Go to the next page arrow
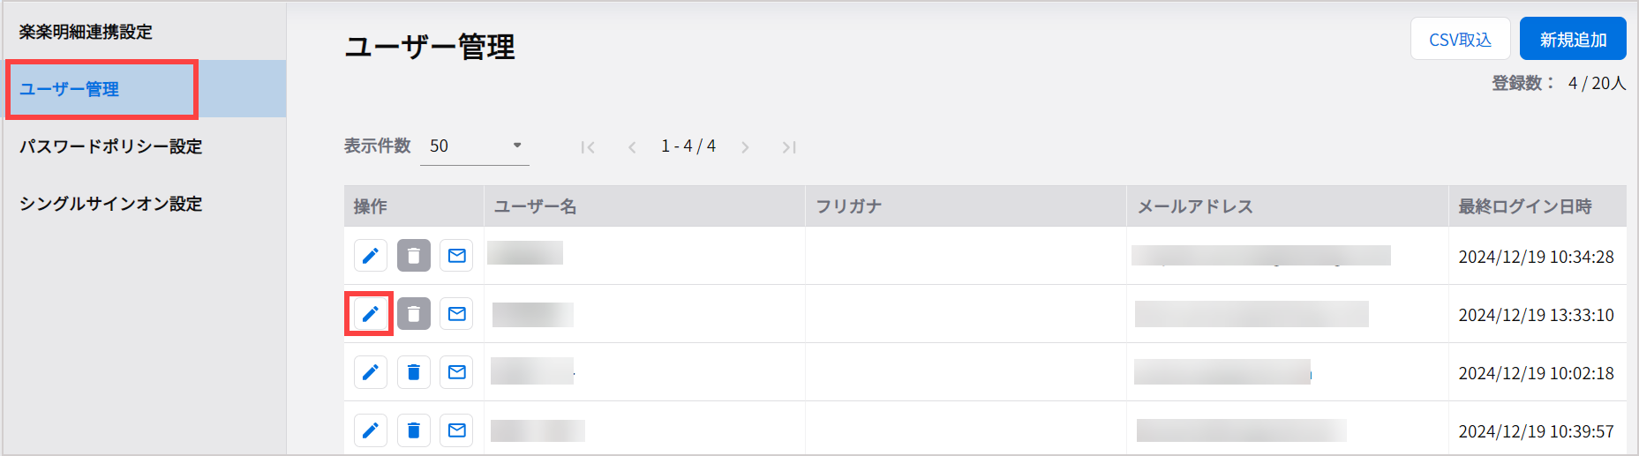 745,147
